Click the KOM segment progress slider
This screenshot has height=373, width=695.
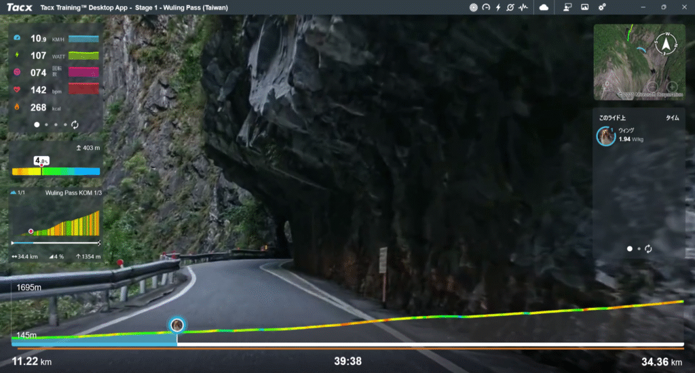56,243
